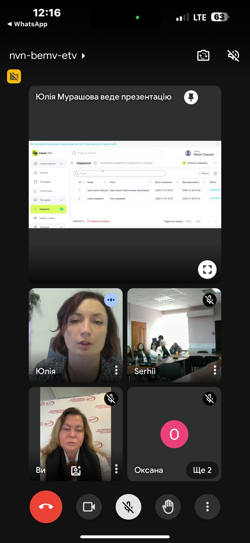Open the three-dot menu on your own tile
The height and width of the screenshot is (543, 250).
click(x=117, y=469)
